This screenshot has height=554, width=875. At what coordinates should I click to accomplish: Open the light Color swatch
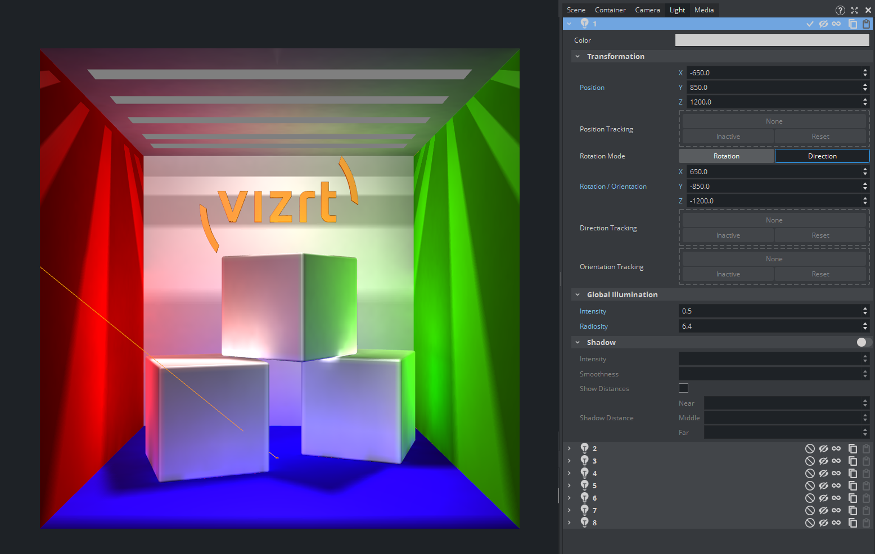pos(772,40)
